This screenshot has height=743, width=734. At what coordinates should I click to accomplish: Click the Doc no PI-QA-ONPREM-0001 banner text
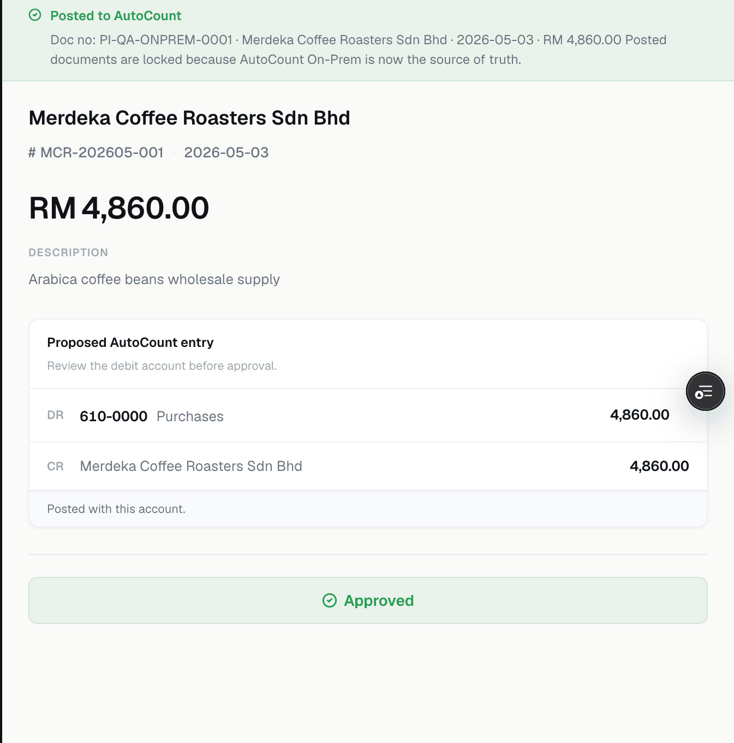click(141, 40)
